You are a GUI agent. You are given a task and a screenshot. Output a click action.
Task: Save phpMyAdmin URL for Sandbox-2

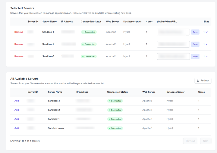click(195, 44)
